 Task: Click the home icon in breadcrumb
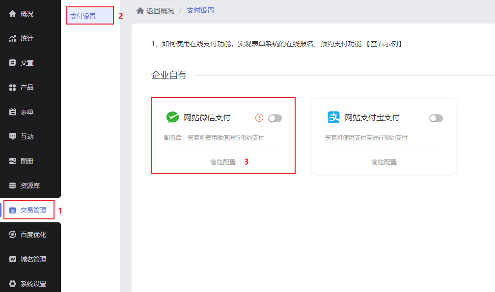140,11
